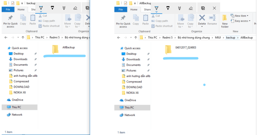Viewport: 258px width, 135px height.
Task: Select the AllBackup folder in the left window
Action: click(63, 49)
